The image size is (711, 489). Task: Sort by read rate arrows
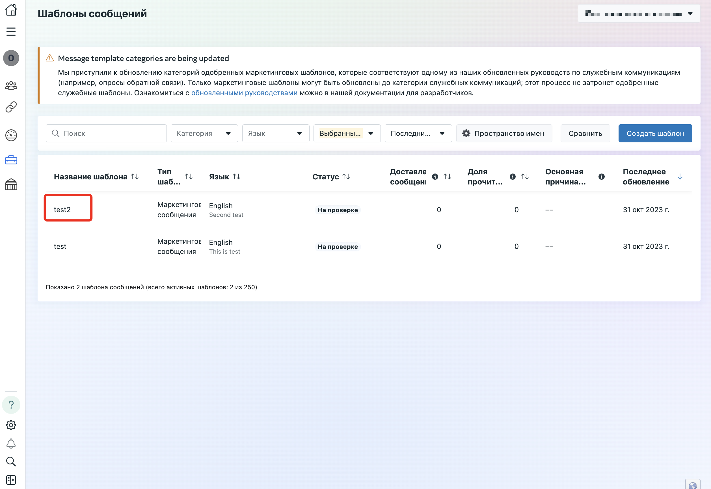pos(525,177)
